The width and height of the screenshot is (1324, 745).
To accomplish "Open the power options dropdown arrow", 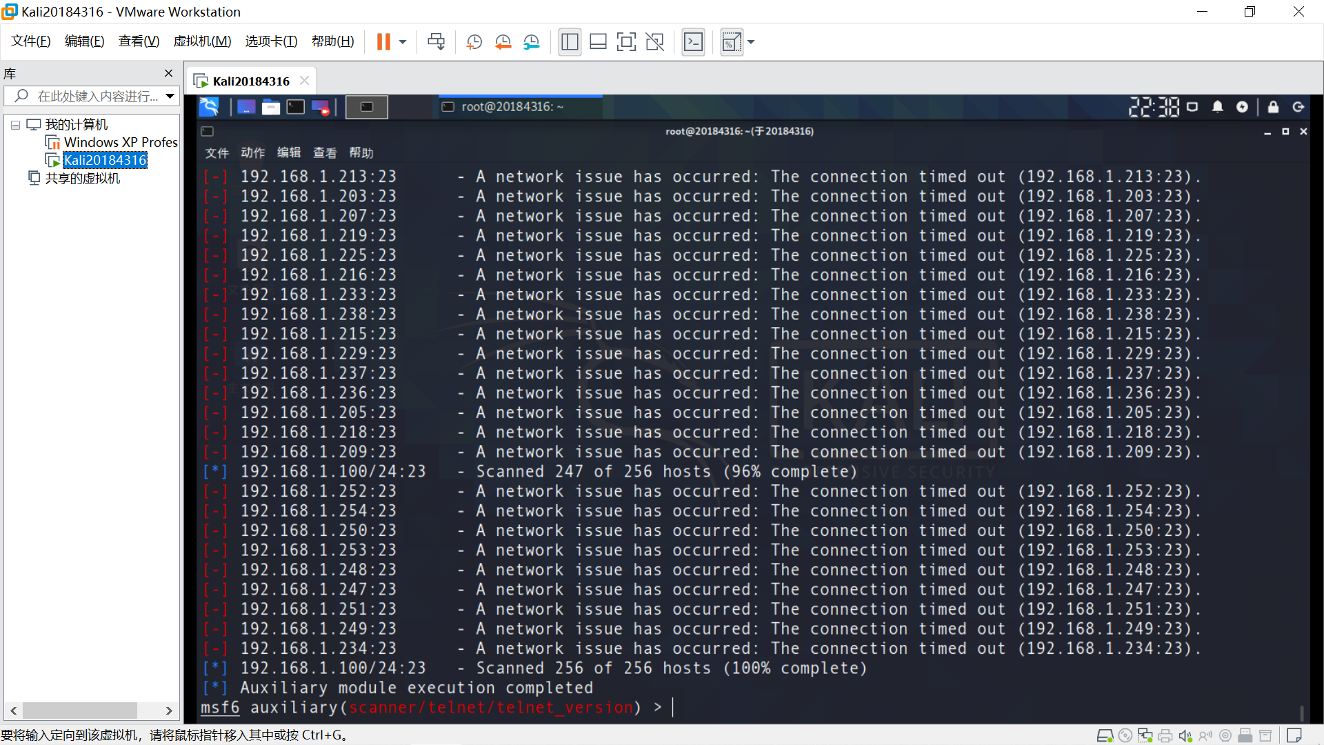I will pos(403,42).
